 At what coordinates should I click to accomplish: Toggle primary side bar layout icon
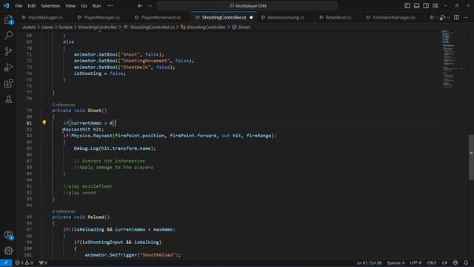click(x=407, y=6)
